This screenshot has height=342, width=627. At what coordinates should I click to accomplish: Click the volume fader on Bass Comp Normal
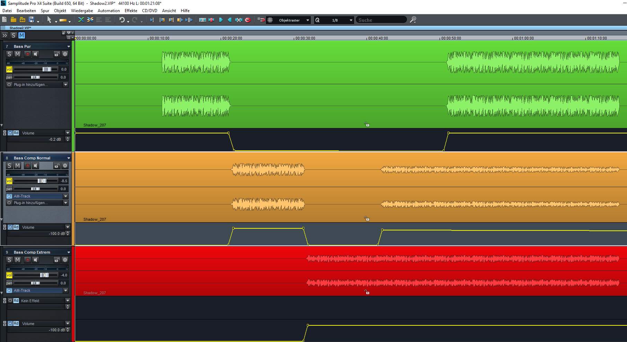point(42,181)
